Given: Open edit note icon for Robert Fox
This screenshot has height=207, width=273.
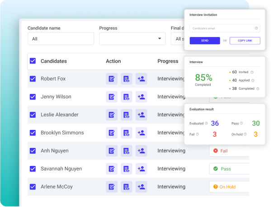Looking at the screenshot, I should (x=112, y=79).
